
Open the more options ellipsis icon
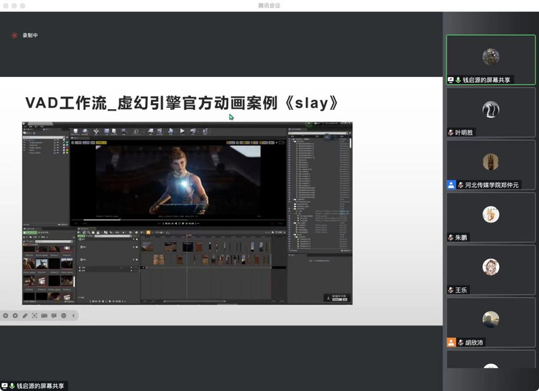pos(63,315)
